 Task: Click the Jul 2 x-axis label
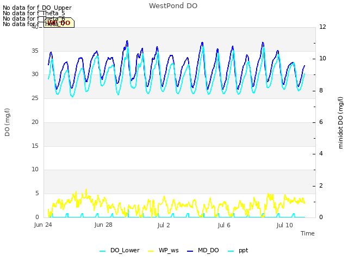point(164,225)
